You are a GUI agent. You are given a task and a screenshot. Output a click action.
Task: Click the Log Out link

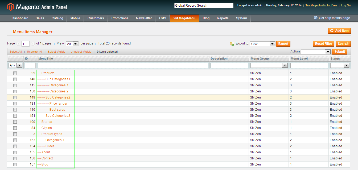346,5
